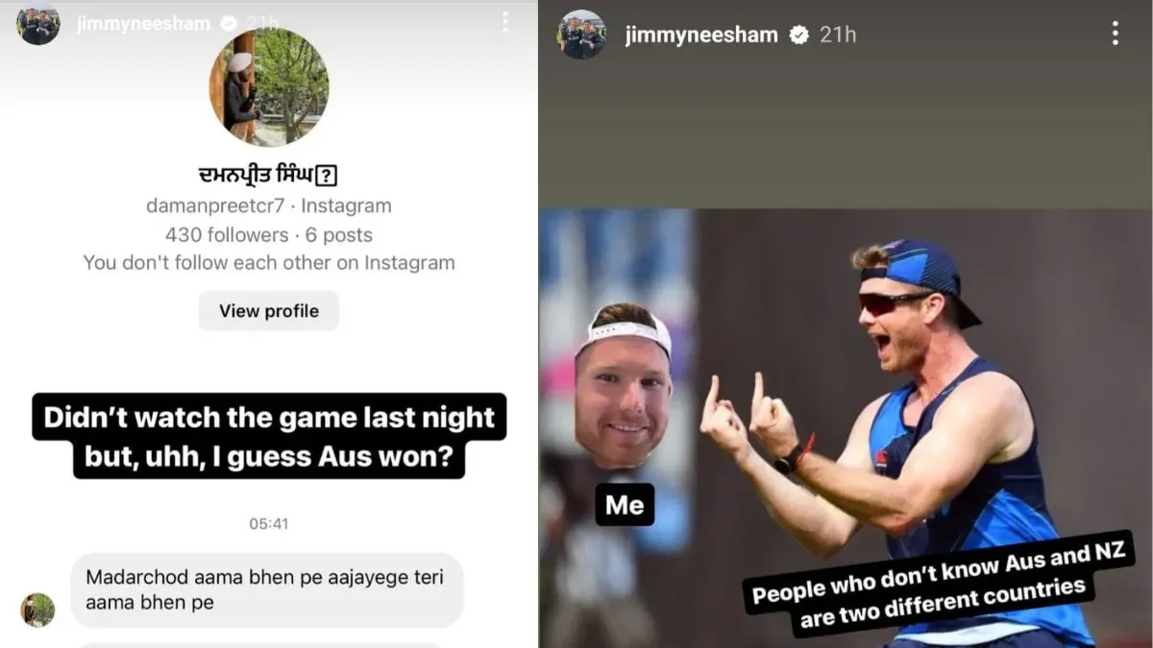Tap the small sender avatar beside the message

click(x=37, y=610)
